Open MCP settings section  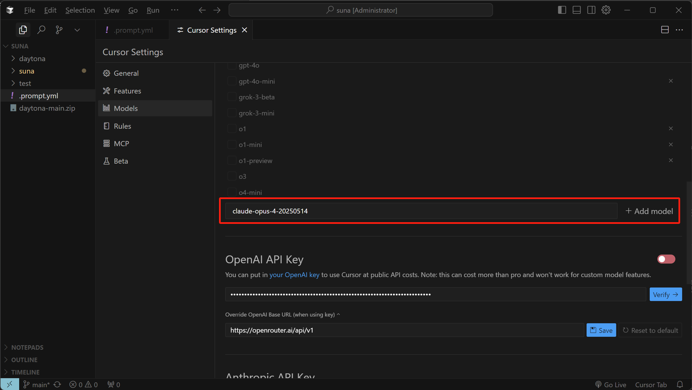(x=155, y=144)
